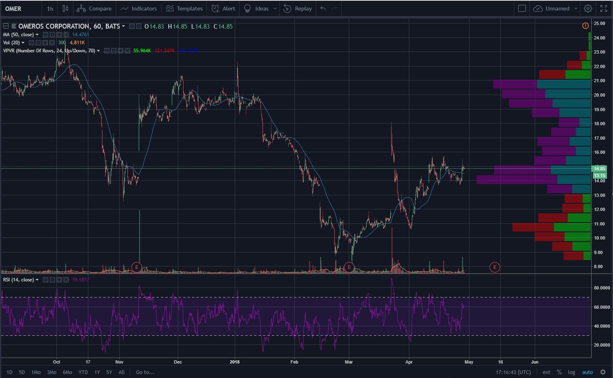Open the Indicators dialog
This screenshot has height=378, width=613.
139,8
